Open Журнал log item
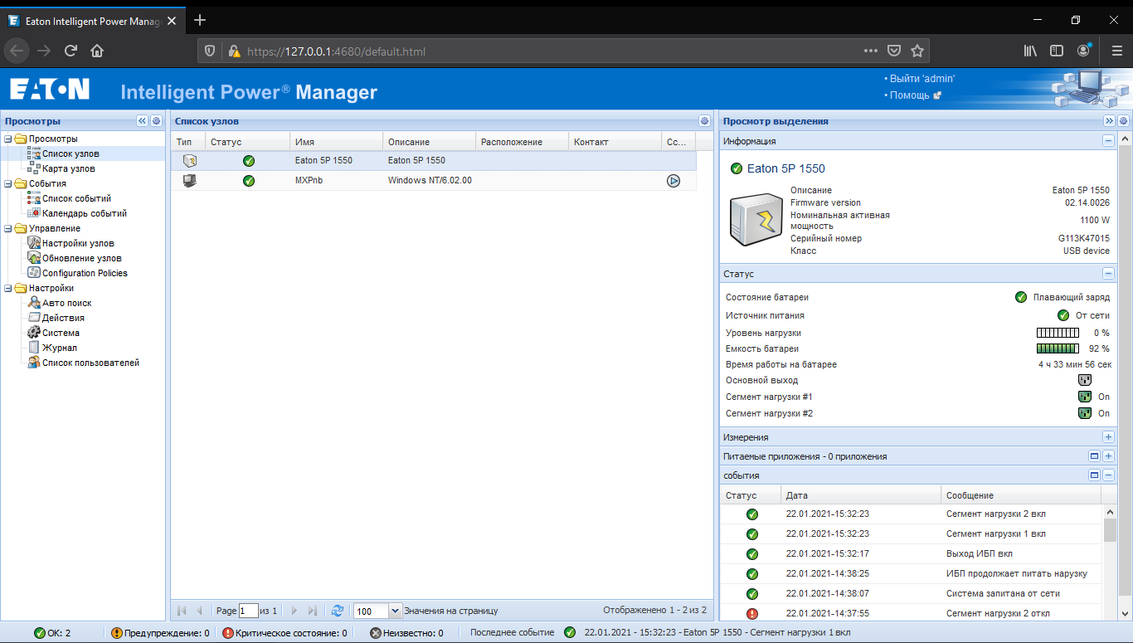 (60, 348)
